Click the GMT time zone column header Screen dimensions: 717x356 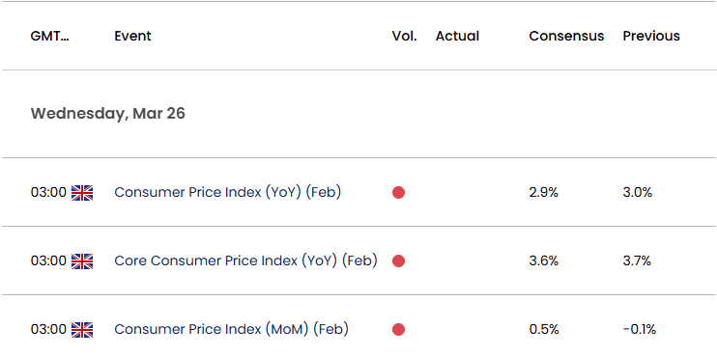coord(50,36)
